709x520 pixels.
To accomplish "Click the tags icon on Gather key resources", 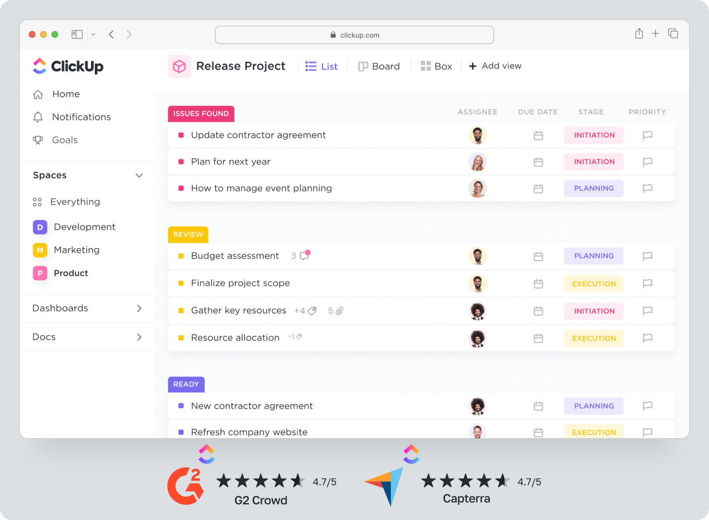I will [312, 311].
